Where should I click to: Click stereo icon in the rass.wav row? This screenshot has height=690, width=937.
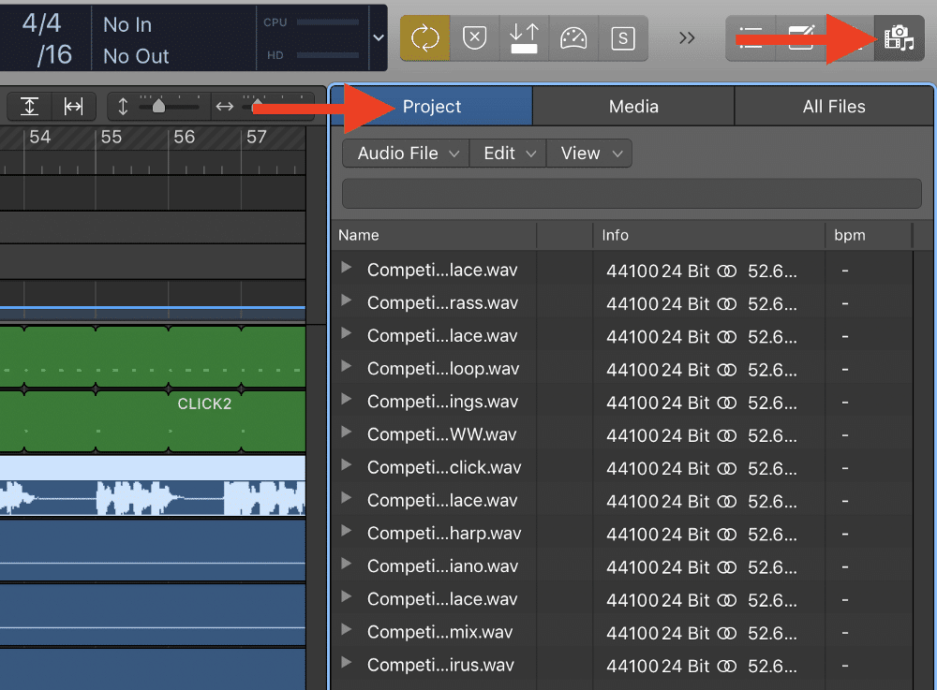coord(727,304)
